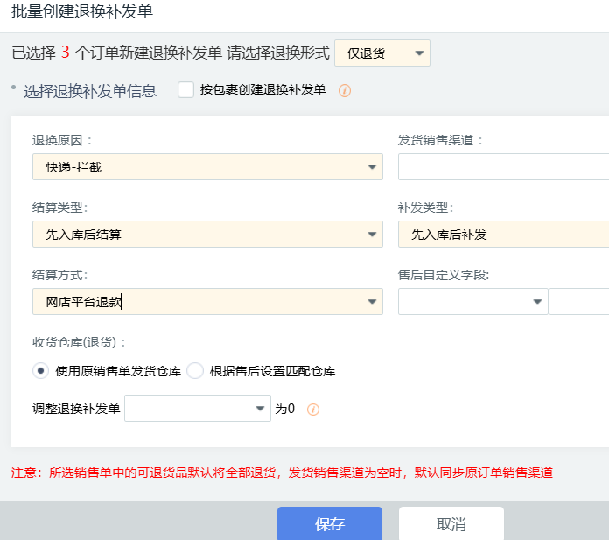
Task: Click 网店平台退款 text in 结算方式 field
Action: coord(83,302)
